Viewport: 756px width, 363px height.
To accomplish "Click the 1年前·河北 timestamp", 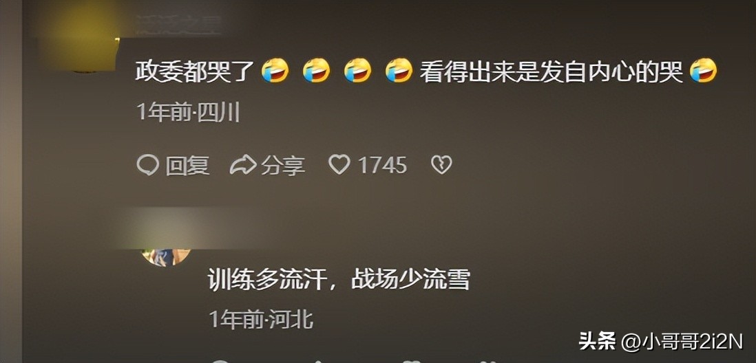I will 262,319.
